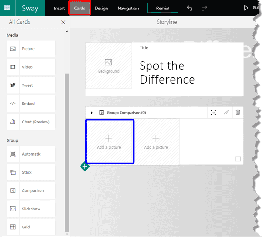
Task: Click the first Add a picture placeholder
Action: click(x=110, y=142)
